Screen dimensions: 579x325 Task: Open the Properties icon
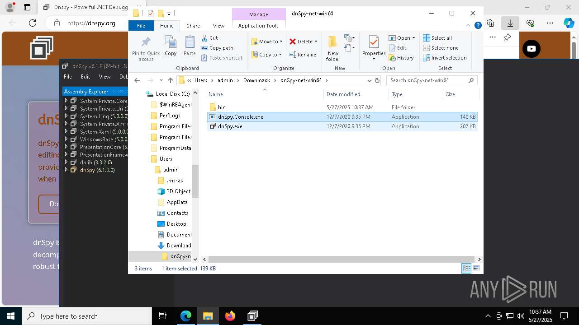pos(374,42)
